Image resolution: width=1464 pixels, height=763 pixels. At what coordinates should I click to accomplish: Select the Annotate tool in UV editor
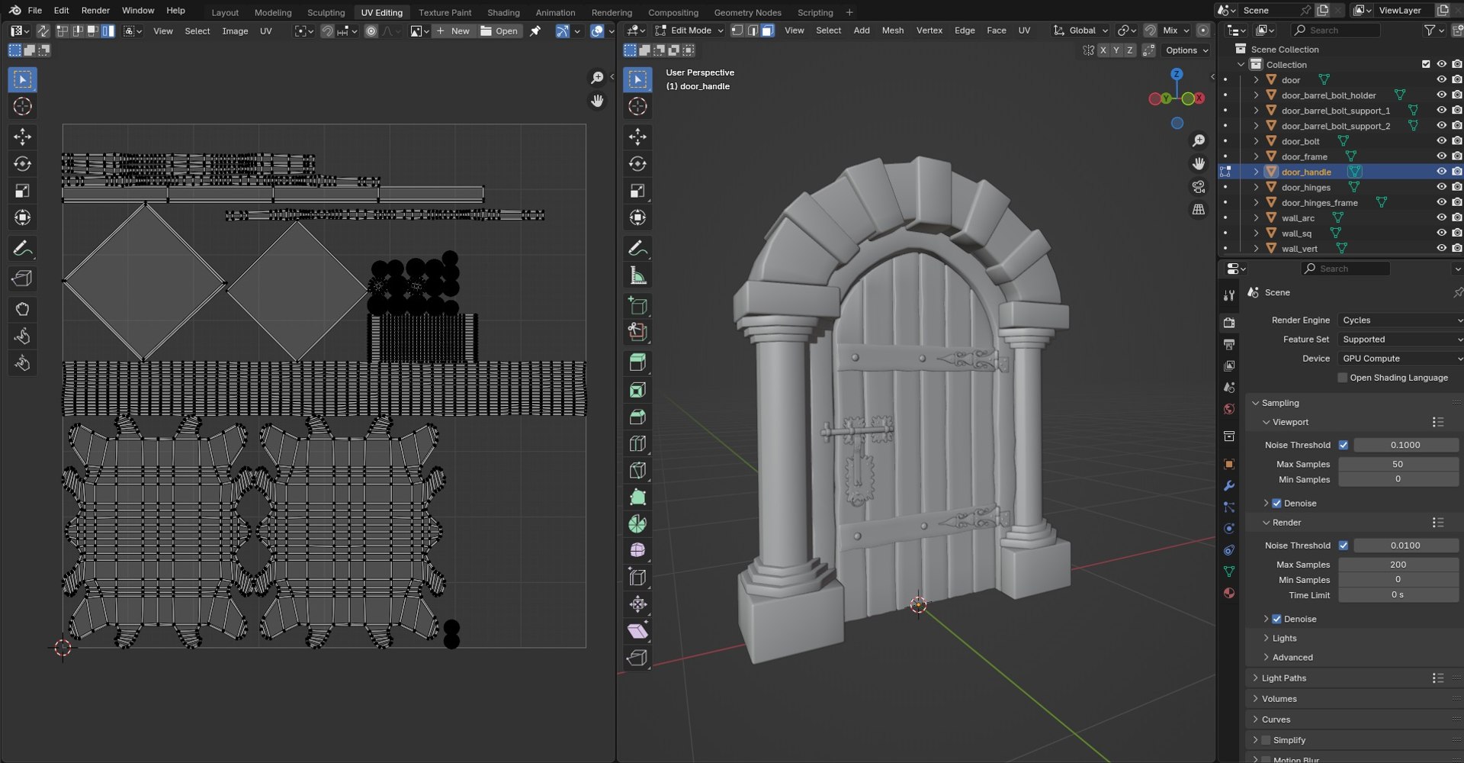click(22, 248)
